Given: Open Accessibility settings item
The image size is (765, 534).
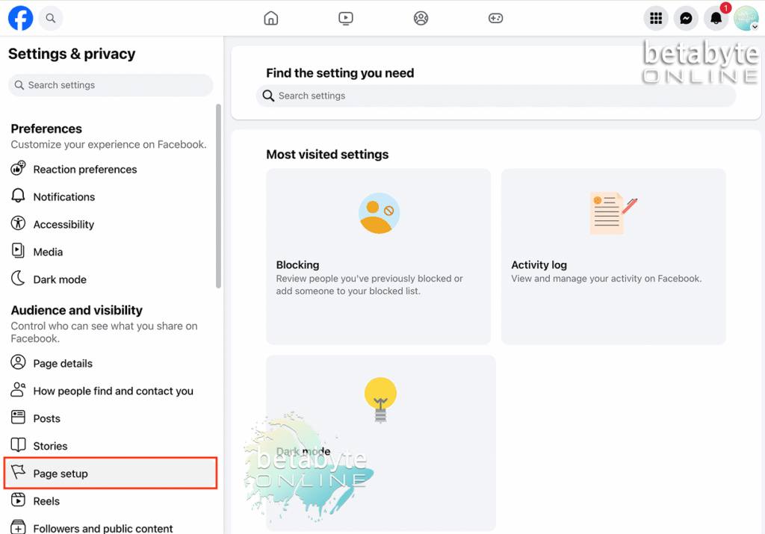Looking at the screenshot, I should click(64, 225).
